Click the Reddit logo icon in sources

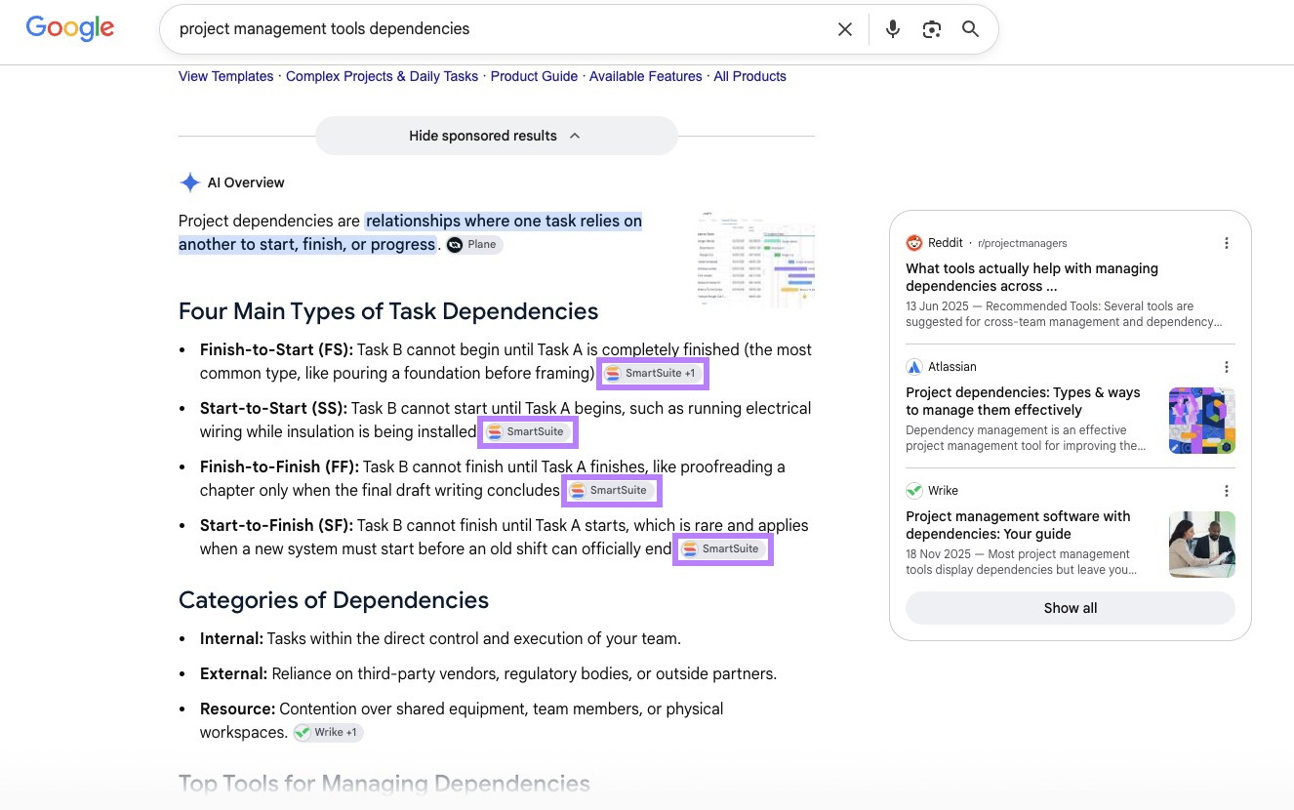(914, 243)
